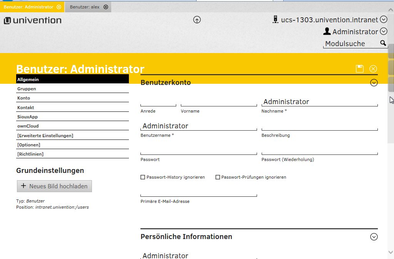Collapse the Persönliche Informationen section
394x259 pixels.
pyautogui.click(x=374, y=237)
